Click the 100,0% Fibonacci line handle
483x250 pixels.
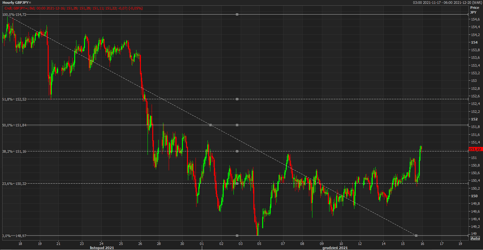[x=237, y=15]
